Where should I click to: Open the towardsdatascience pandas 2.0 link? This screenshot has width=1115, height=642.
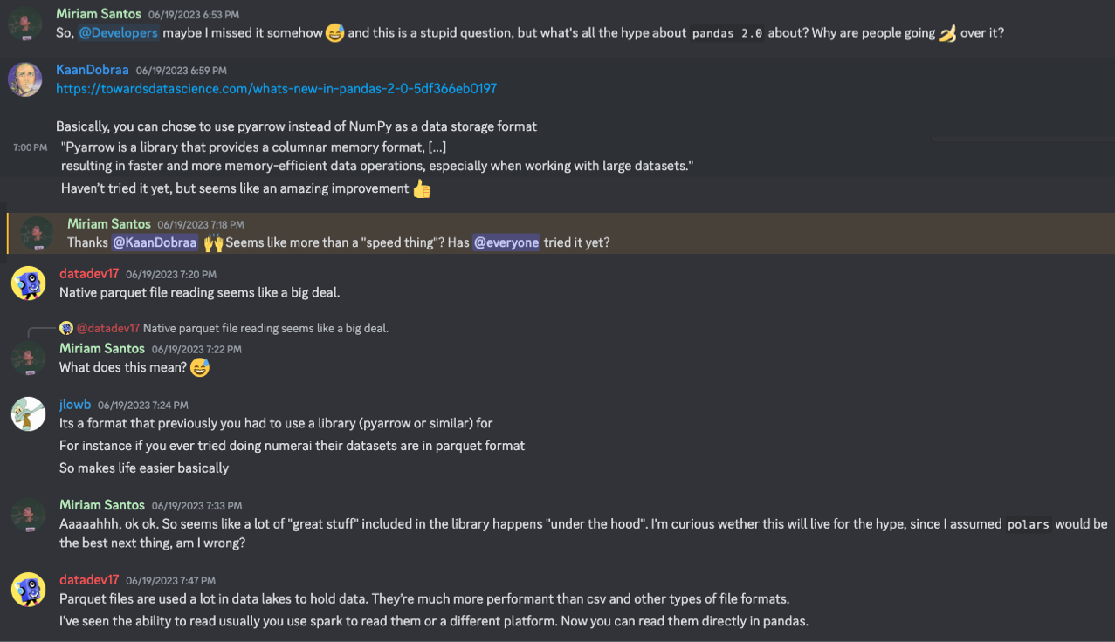(276, 89)
